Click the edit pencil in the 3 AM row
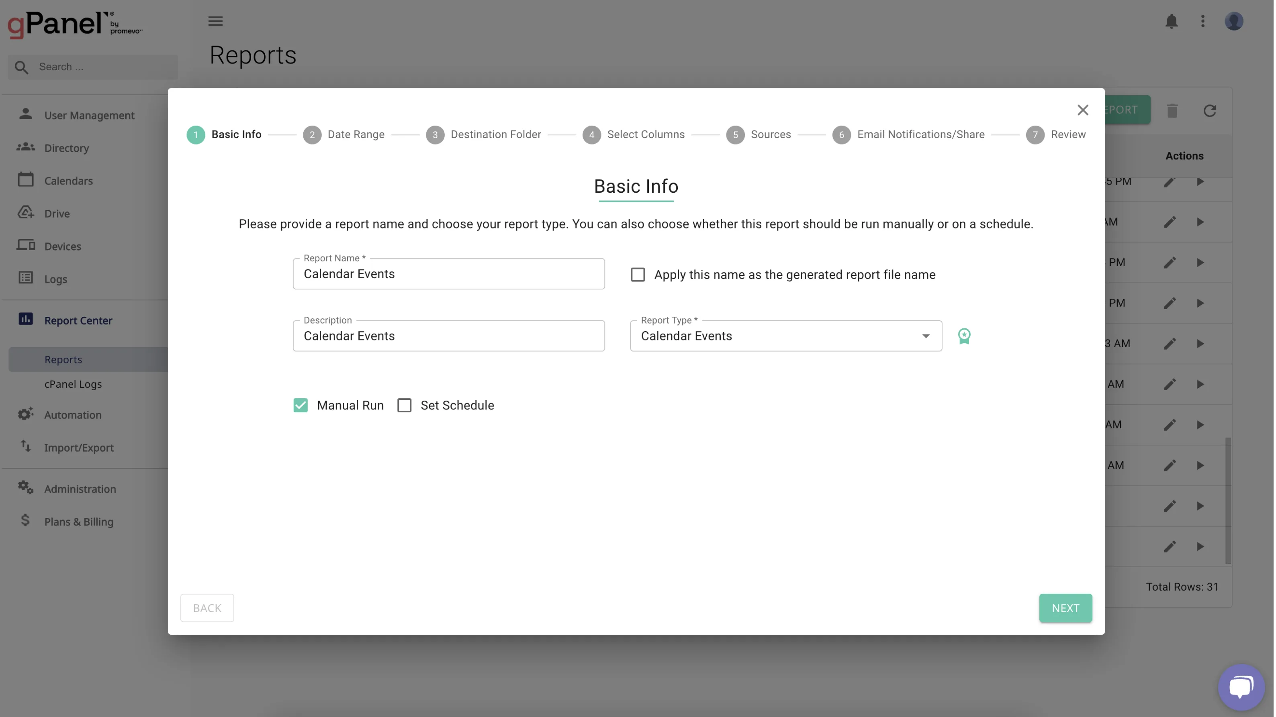The width and height of the screenshot is (1276, 717). coord(1170,343)
